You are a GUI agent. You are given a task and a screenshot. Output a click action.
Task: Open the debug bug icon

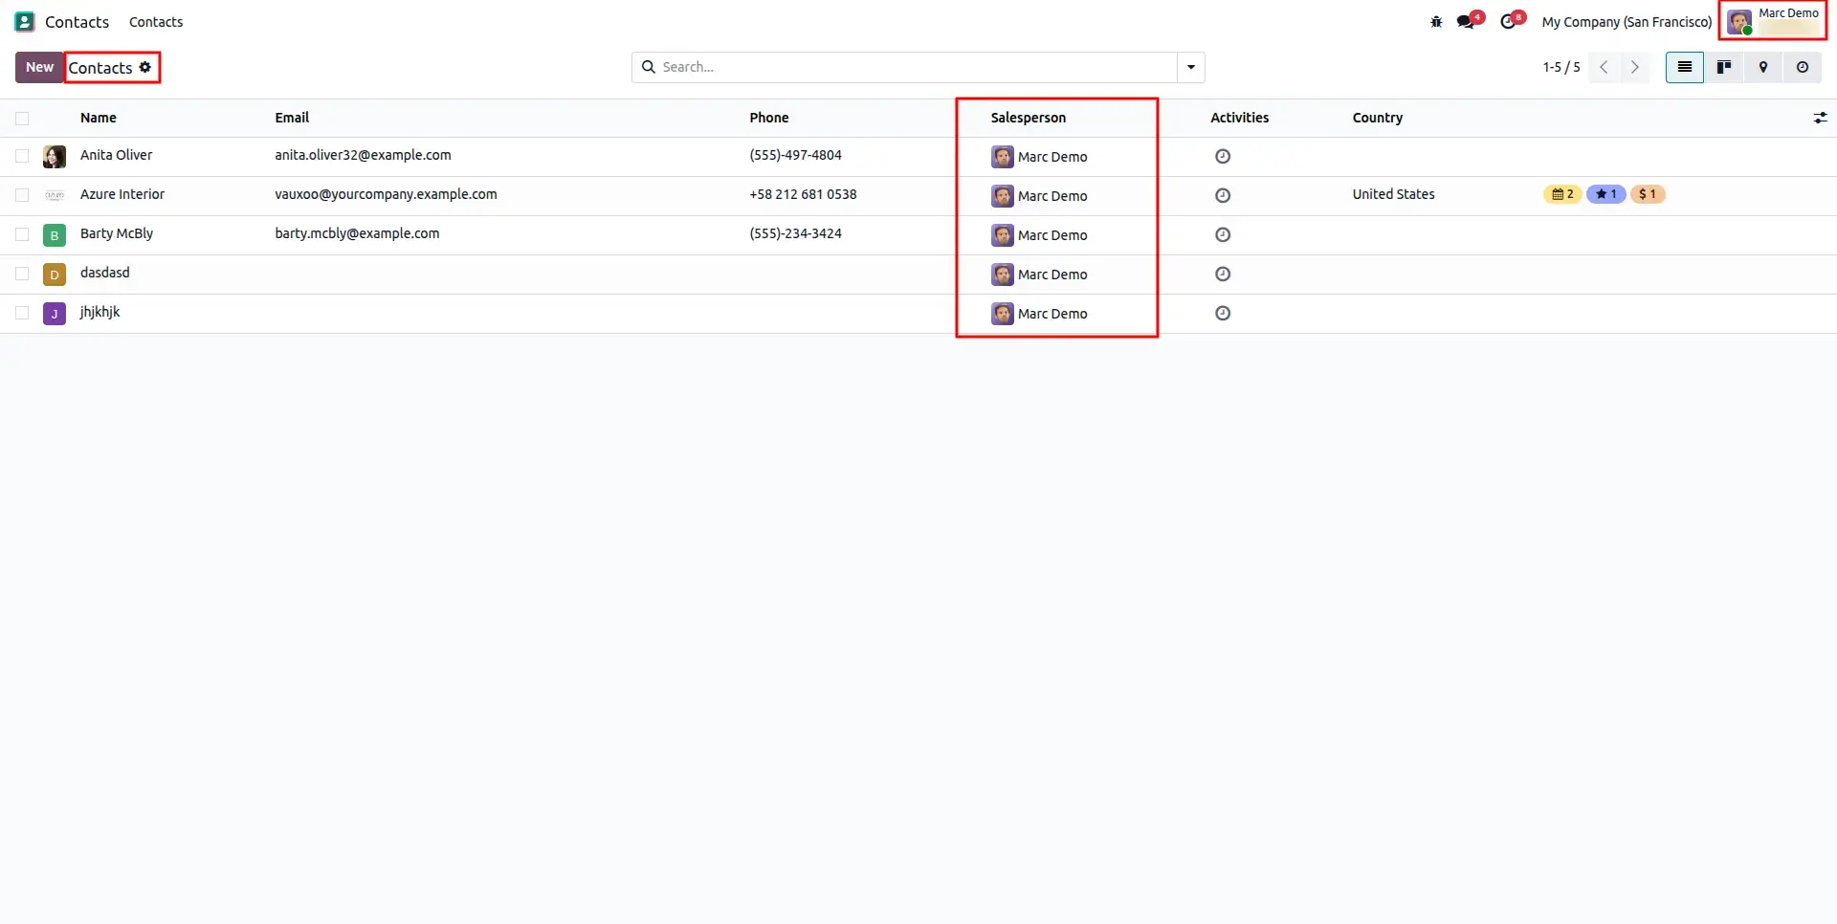[1436, 21]
